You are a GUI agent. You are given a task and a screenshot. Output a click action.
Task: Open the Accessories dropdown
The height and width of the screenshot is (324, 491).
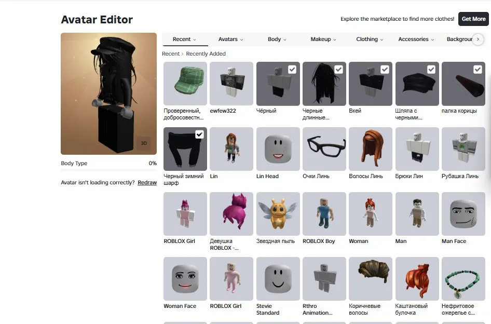(416, 39)
